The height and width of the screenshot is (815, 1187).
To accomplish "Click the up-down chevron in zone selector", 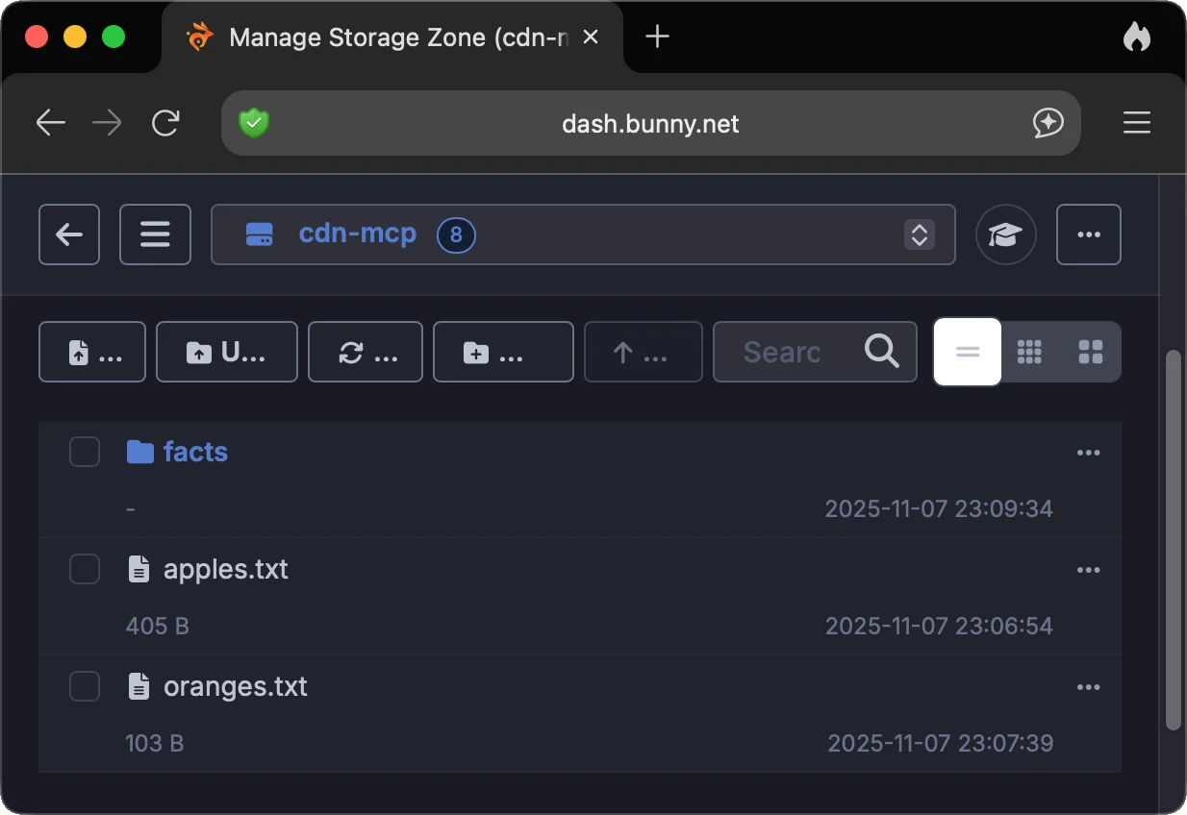I will coord(920,235).
